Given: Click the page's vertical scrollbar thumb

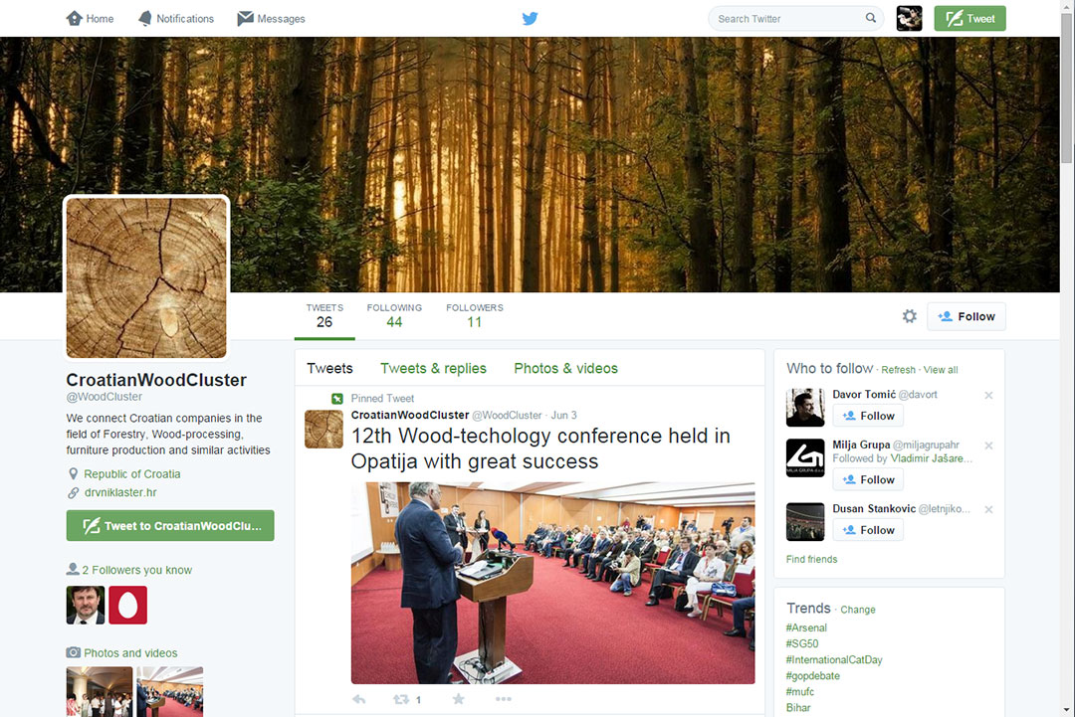Looking at the screenshot, I should point(1066,88).
